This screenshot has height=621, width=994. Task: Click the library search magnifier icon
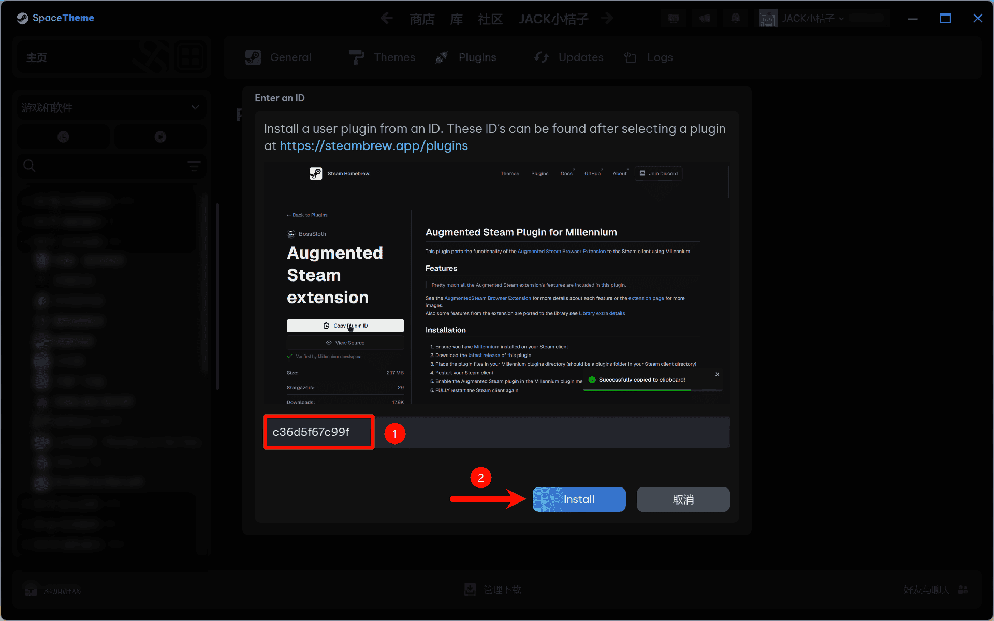30,166
